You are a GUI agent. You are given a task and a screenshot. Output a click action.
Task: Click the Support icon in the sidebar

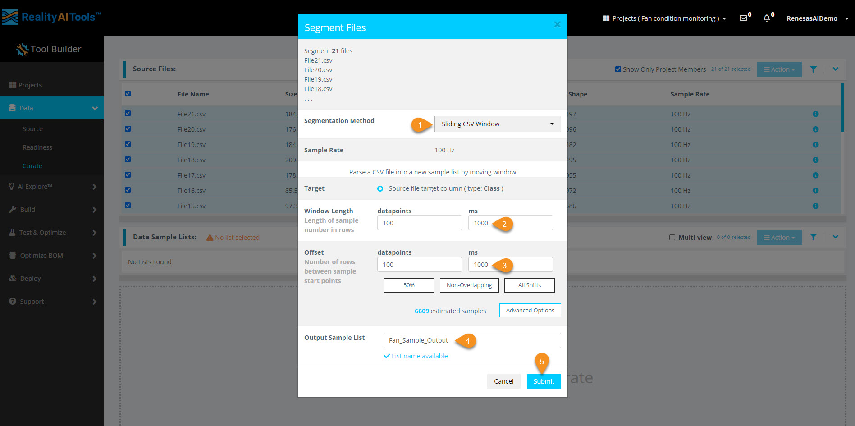12,301
